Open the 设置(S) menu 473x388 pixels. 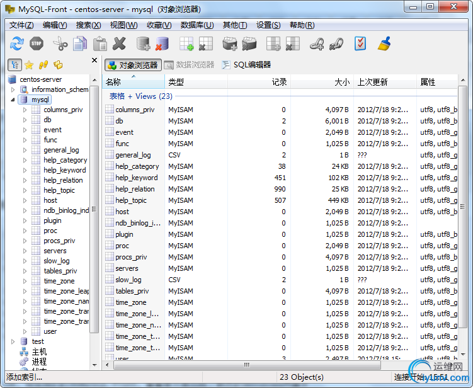click(268, 25)
